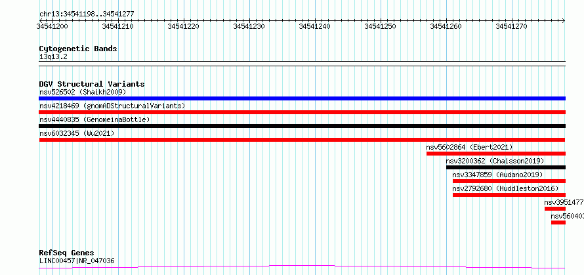This screenshot has width=584, height=275.
Task: Click ruler coordinate 34541250
Action: tap(381, 26)
